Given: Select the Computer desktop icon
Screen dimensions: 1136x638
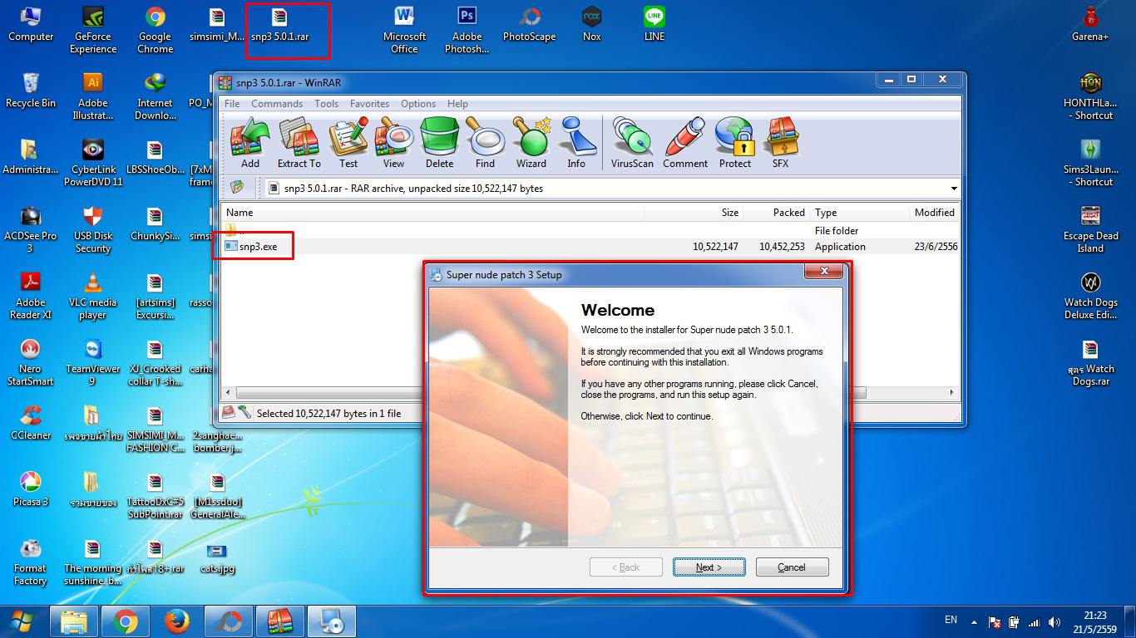Looking at the screenshot, I should 31,24.
